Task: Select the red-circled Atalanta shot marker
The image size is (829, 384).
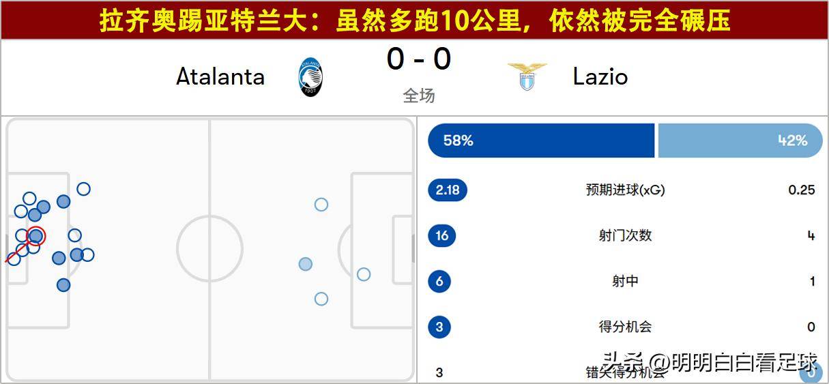Action: coord(36,236)
